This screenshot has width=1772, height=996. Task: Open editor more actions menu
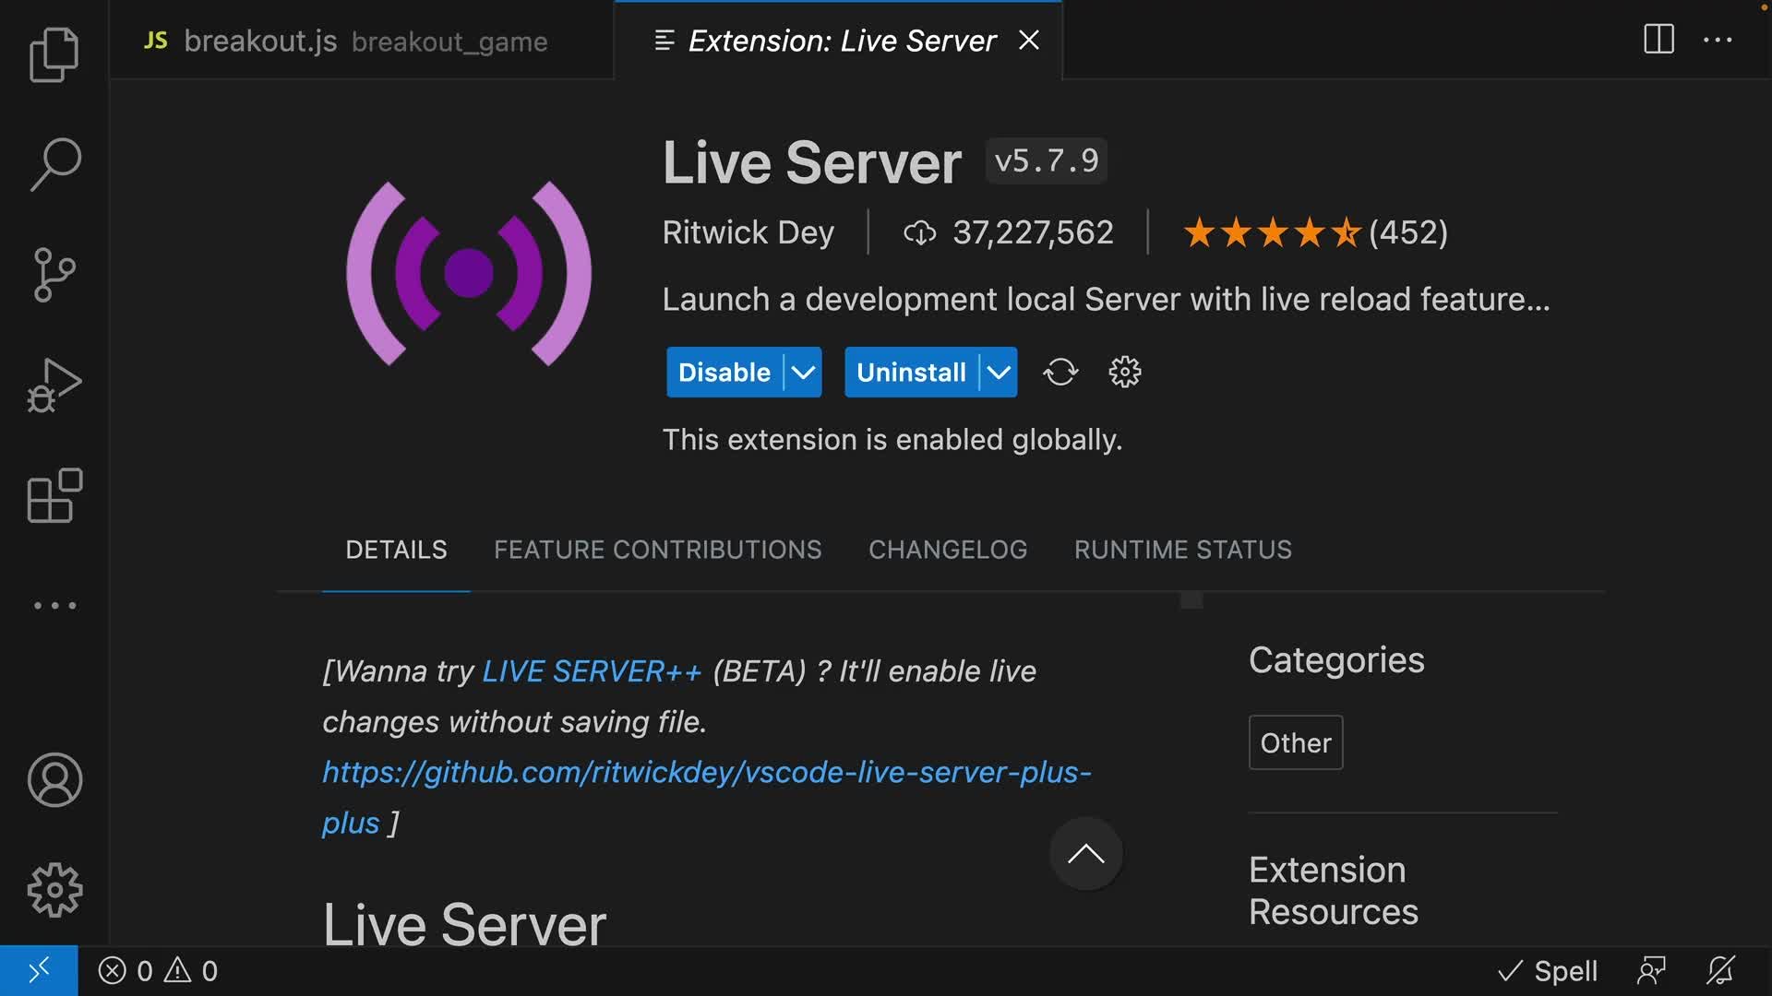coord(1718,39)
